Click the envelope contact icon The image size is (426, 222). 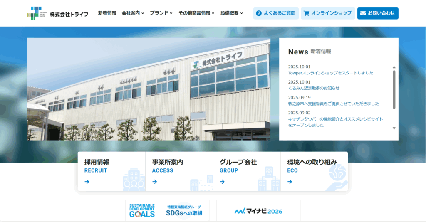tap(363, 13)
